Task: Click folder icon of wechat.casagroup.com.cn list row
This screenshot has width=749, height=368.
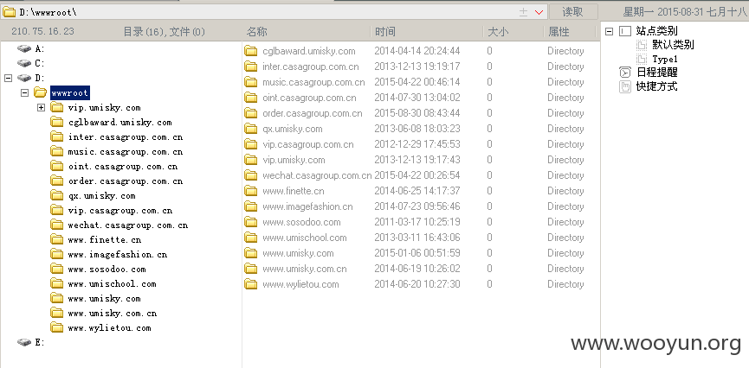Action: click(251, 175)
